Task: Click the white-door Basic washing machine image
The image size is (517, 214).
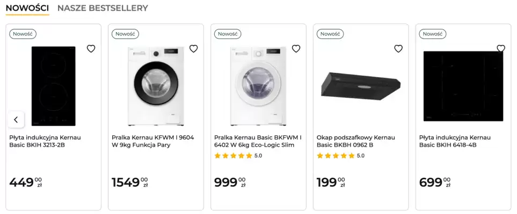Action: [x=258, y=86]
